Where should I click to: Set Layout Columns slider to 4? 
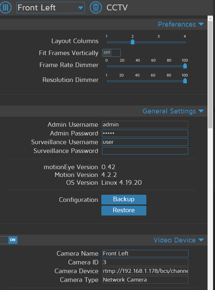coord(185,42)
